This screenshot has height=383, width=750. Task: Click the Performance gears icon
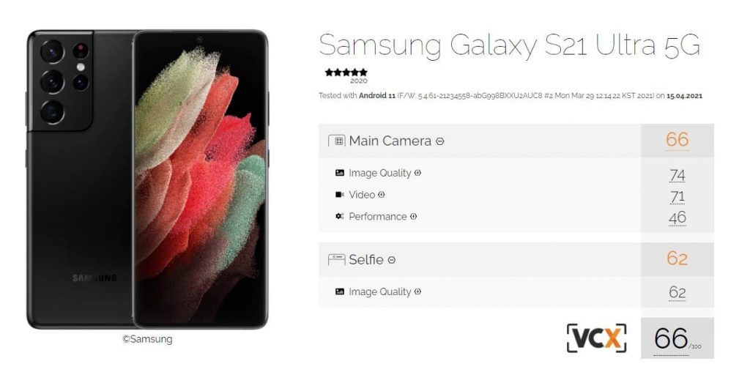(340, 217)
